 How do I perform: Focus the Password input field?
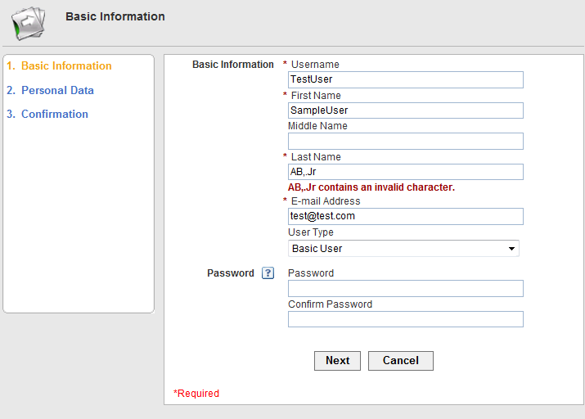406,289
